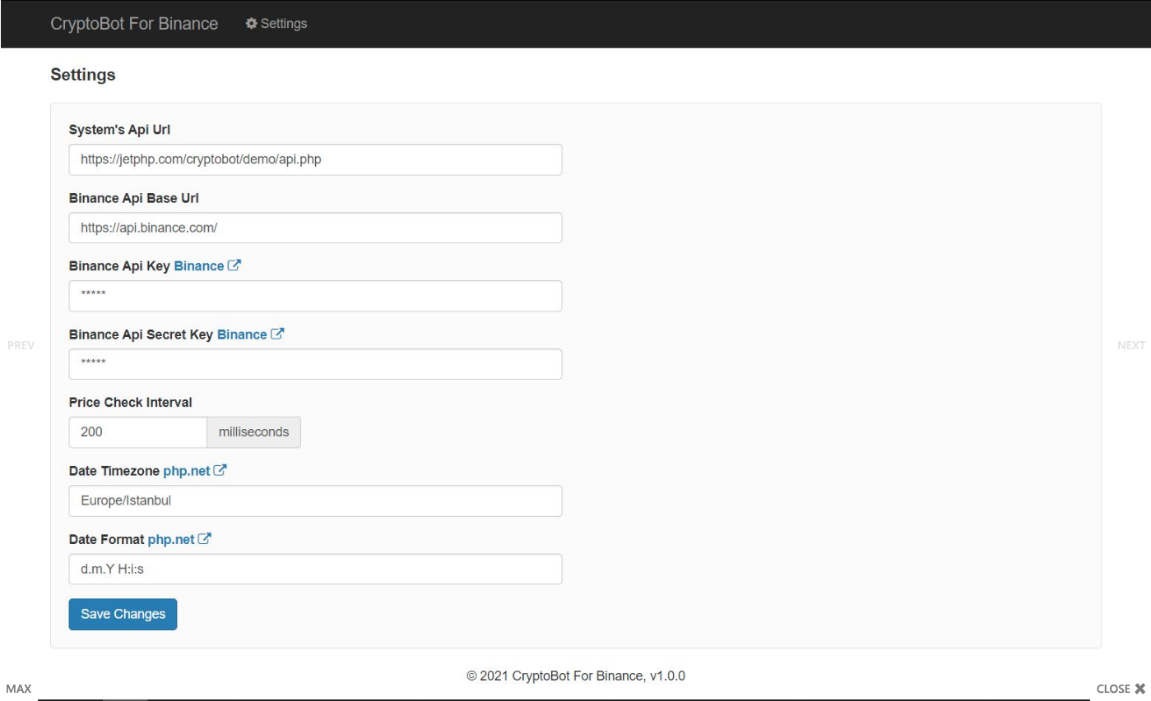Click the CLOSE X icon
The width and height of the screenshot is (1151, 701).
(x=1139, y=689)
